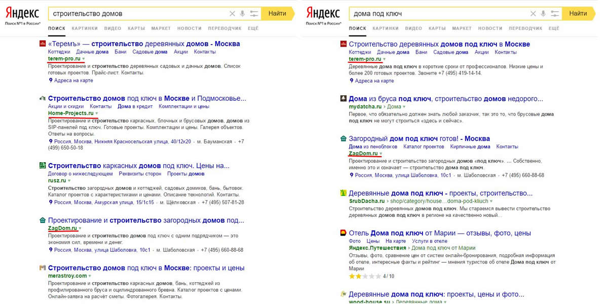Click favicon beside 'Дома из бруса под ключ' result
The height and width of the screenshot is (304, 608).
click(x=344, y=99)
